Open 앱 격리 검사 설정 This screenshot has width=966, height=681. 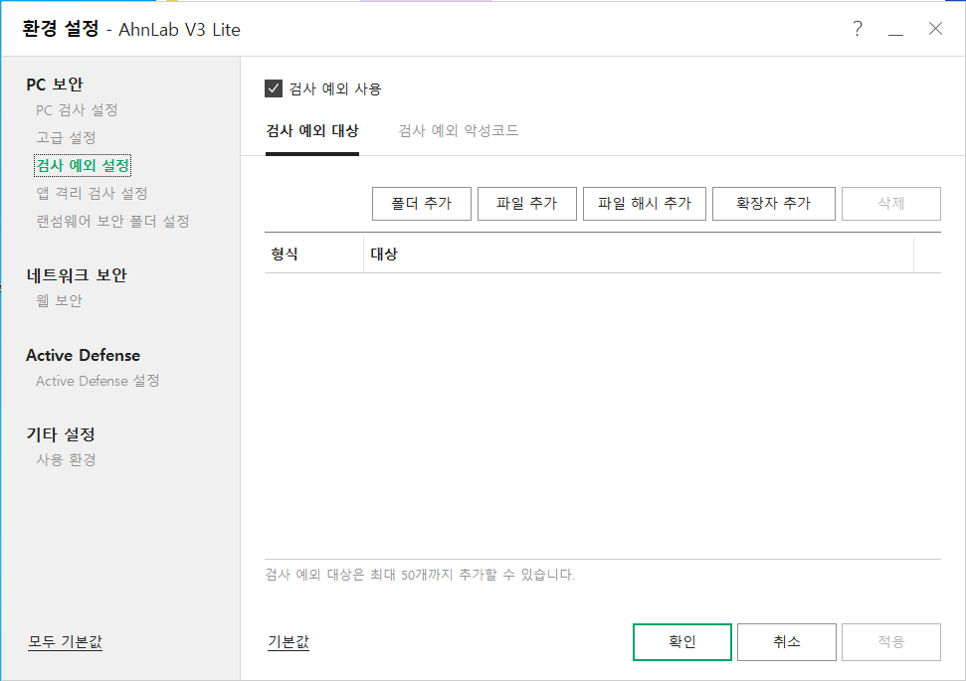click(92, 193)
